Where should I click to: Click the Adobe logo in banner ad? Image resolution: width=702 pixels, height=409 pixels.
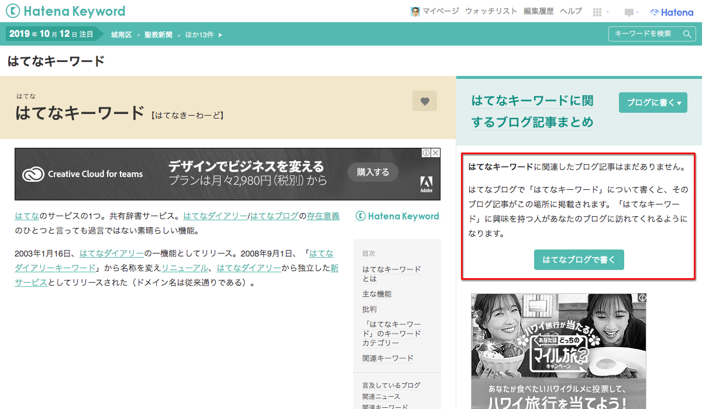tap(426, 184)
